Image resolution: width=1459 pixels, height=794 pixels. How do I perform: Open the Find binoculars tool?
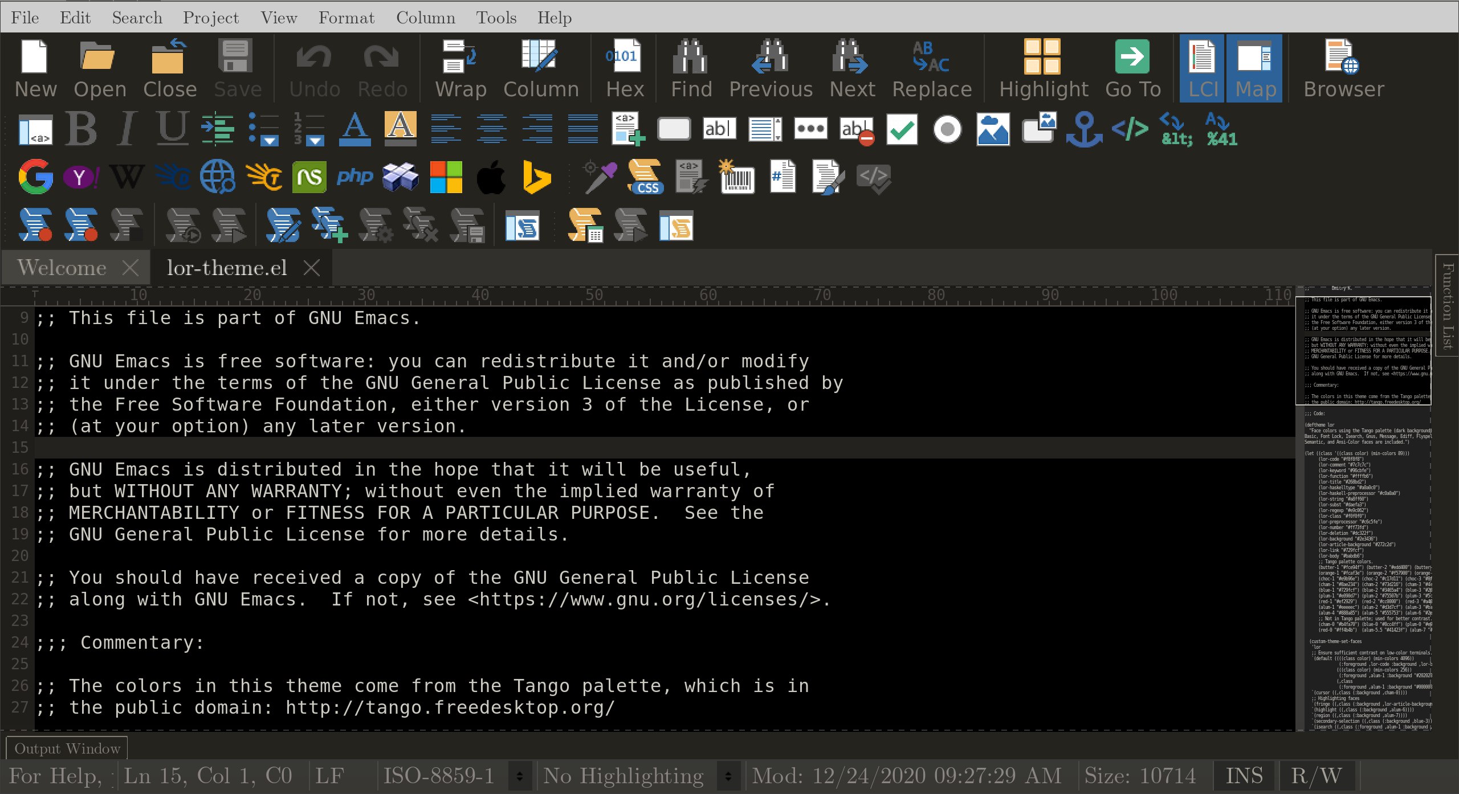691,68
